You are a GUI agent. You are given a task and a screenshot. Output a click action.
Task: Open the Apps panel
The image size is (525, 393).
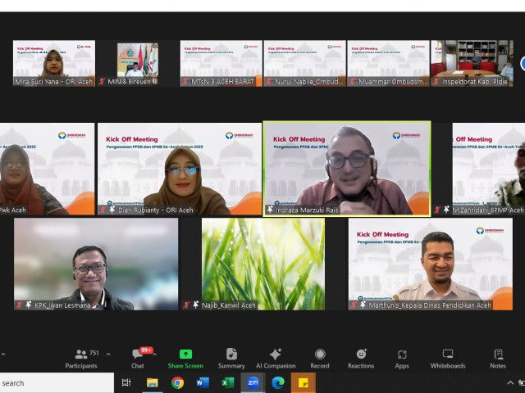pyautogui.click(x=402, y=358)
